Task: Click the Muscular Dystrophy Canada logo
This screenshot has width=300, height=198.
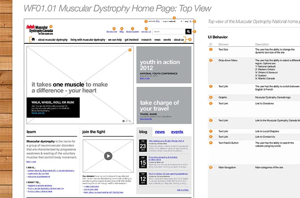Action: tap(40, 30)
